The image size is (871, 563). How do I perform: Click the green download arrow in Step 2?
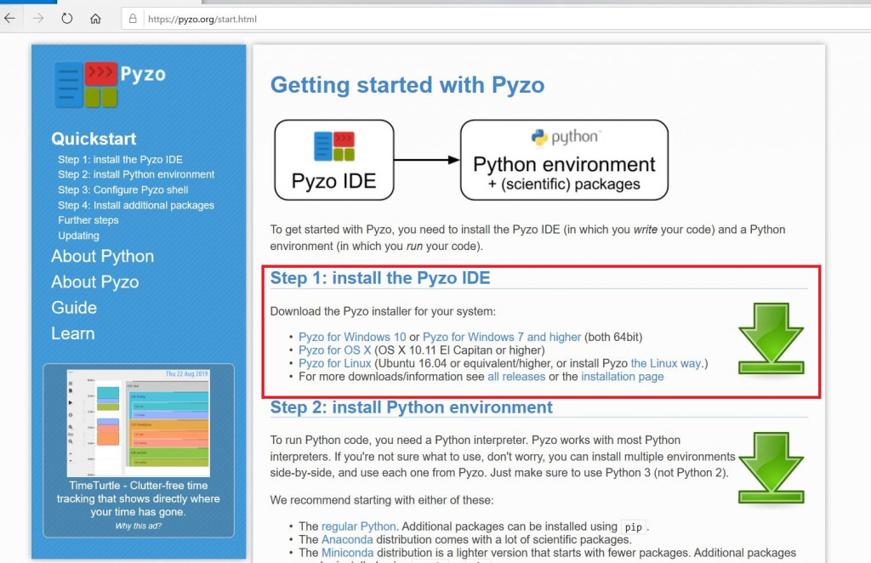pyautogui.click(x=771, y=468)
